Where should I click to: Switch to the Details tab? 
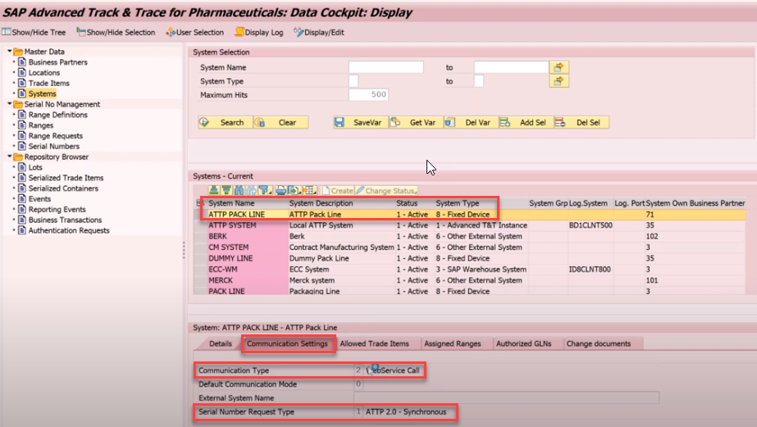pyautogui.click(x=221, y=343)
